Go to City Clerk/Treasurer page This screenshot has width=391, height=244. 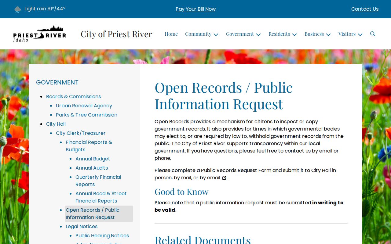click(81, 133)
